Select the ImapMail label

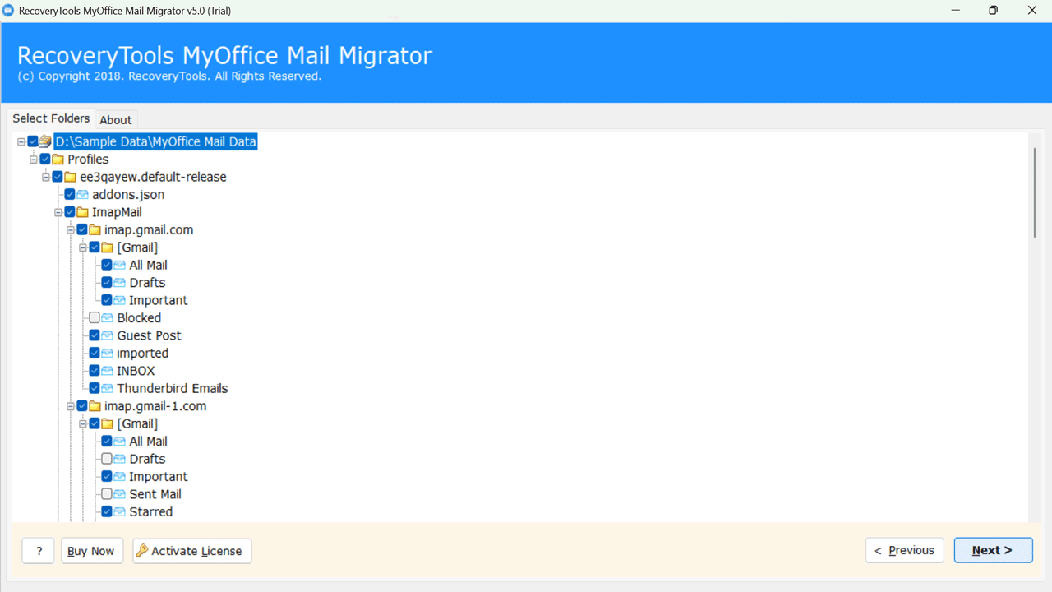click(117, 212)
